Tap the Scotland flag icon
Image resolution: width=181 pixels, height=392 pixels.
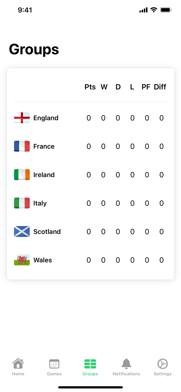click(22, 232)
